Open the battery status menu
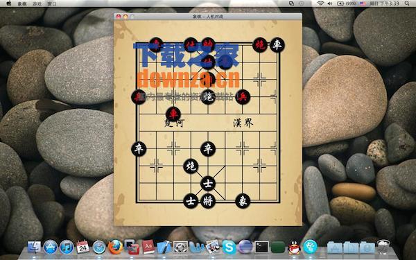416x260 pixels. point(346,3)
